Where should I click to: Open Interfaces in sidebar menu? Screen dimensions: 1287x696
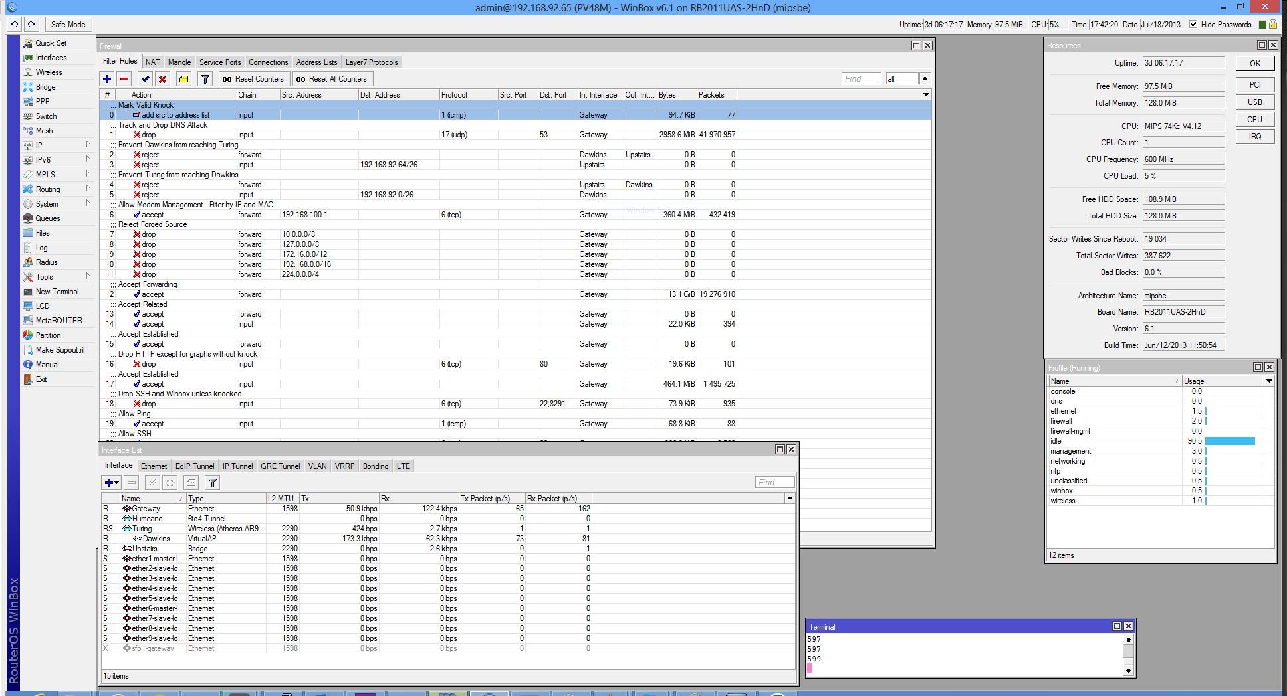[x=51, y=58]
